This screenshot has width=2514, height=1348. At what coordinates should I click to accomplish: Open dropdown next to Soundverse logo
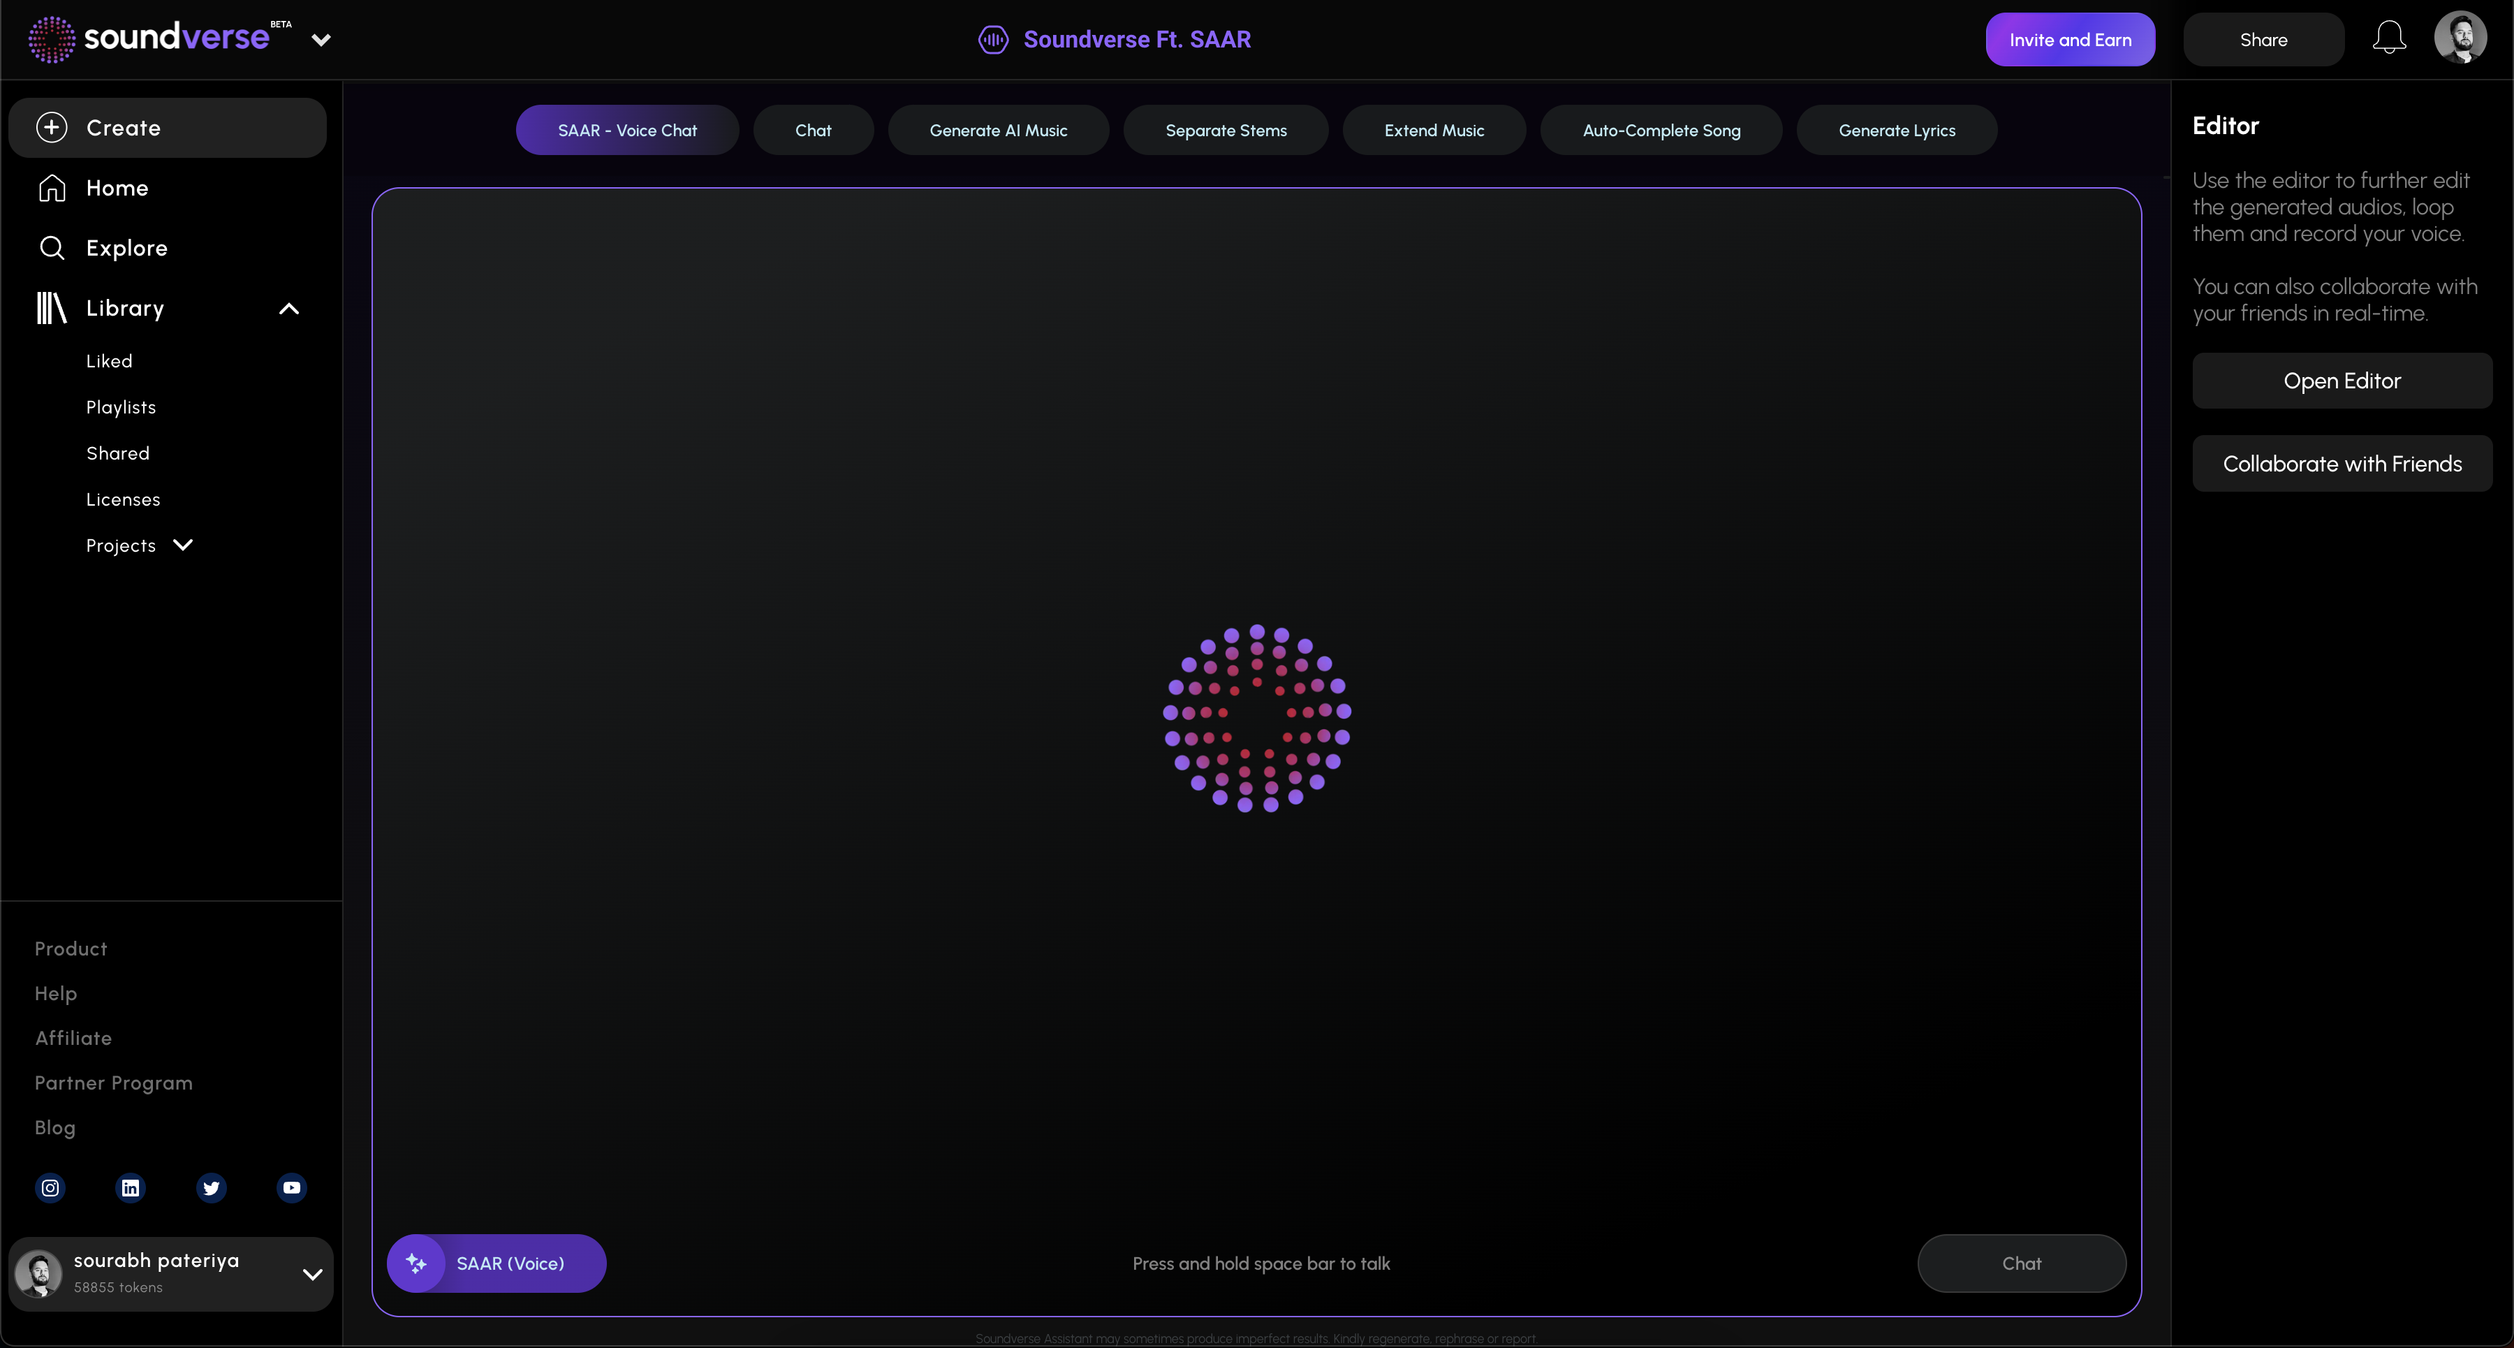click(321, 40)
